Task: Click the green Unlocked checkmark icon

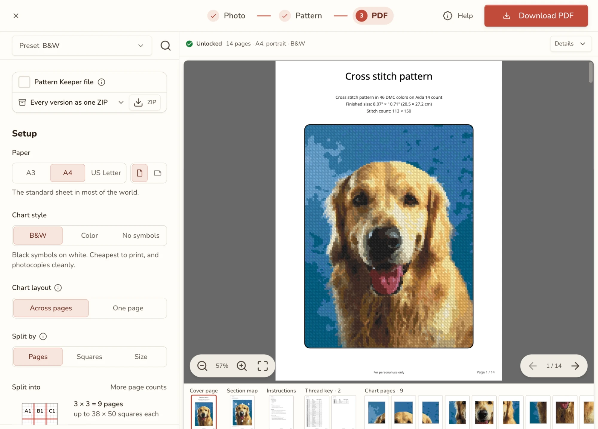Action: 189,44
